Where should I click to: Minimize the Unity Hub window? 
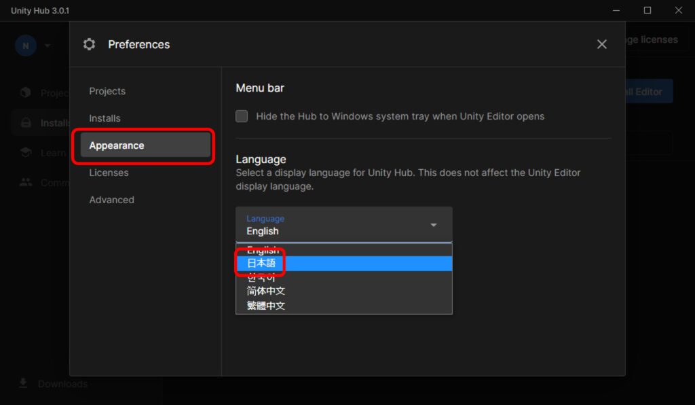pyautogui.click(x=616, y=10)
